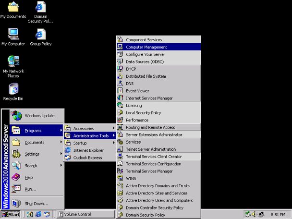This screenshot has height=219, width=292.
Task: Launch Internet Explorer from Programs menu
Action: pos(90,150)
